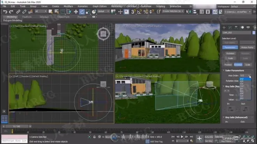This screenshot has width=257, height=144.
Task: Select the Select and Link tool
Action: point(18,12)
